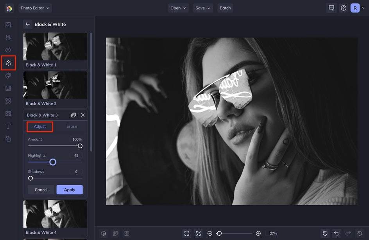Zoom in with the plus icon

pos(258,233)
